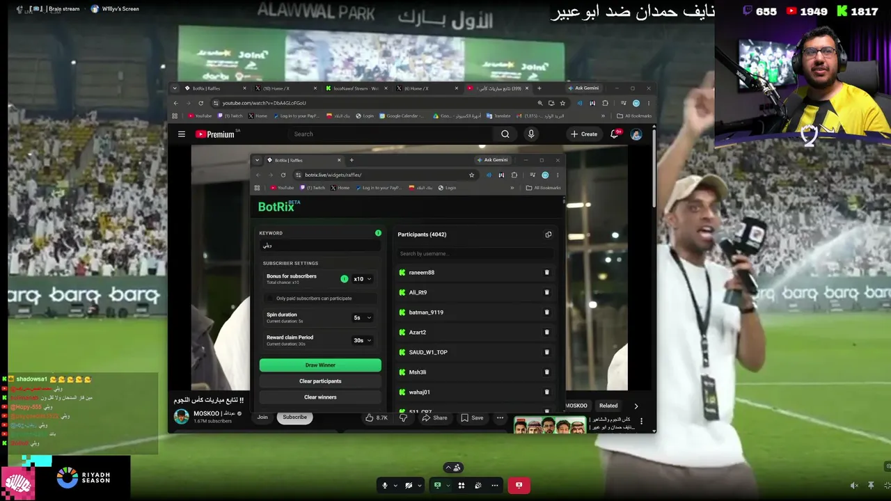
Task: Show next related chips arrow
Action: click(636, 406)
